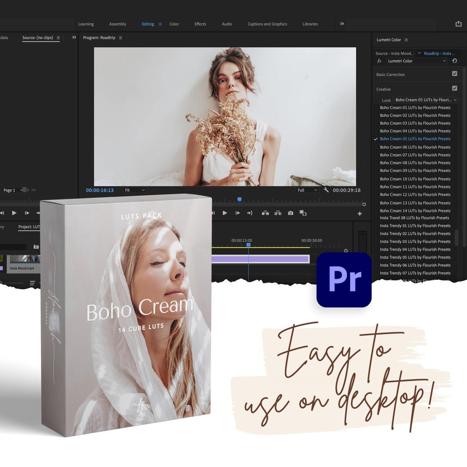467x467 pixels.
Task: Open the Look dropdown menu
Action: (425, 100)
